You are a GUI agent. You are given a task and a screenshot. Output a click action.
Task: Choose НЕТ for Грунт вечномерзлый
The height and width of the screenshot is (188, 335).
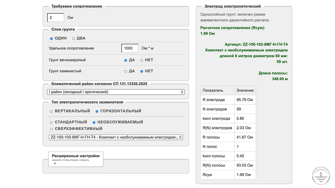pos(142,60)
